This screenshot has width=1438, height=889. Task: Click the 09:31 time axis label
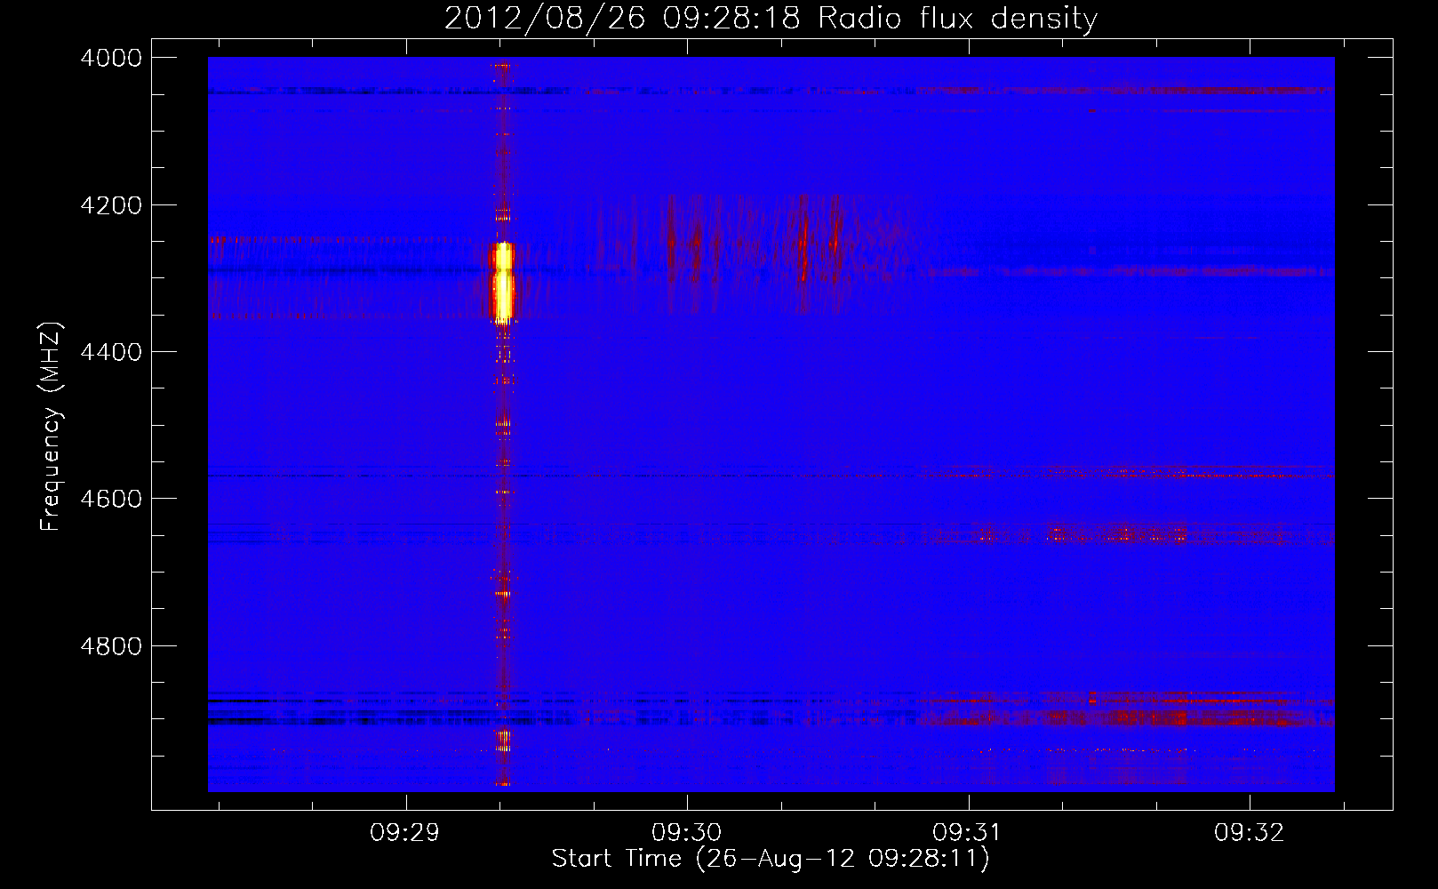tap(967, 833)
